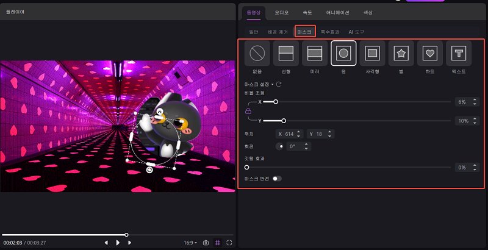Select the 원 circle mask

pyautogui.click(x=343, y=53)
